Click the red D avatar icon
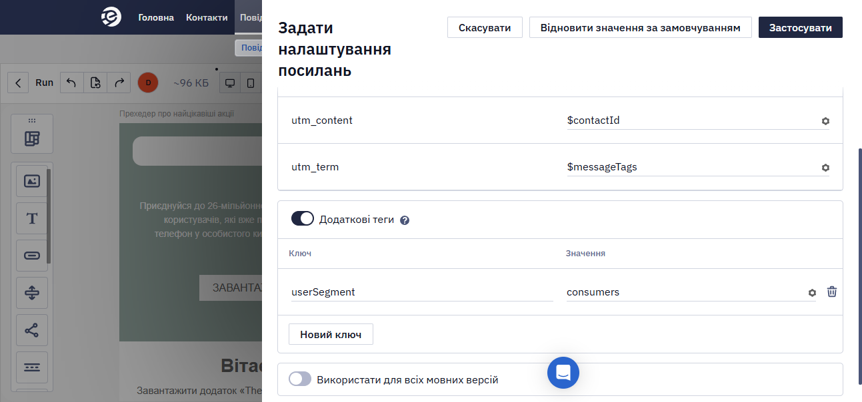Image resolution: width=862 pixels, height=402 pixels. 148,83
